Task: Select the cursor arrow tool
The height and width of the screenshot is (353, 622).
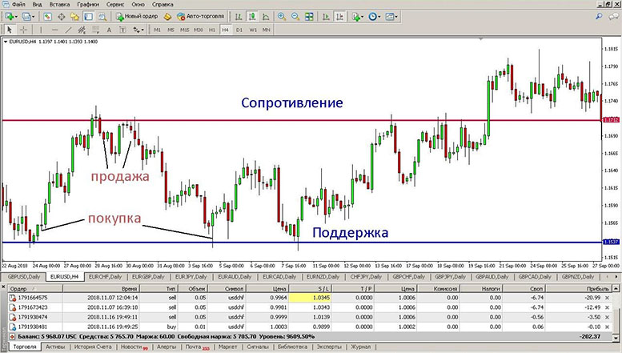Action: tap(10, 30)
